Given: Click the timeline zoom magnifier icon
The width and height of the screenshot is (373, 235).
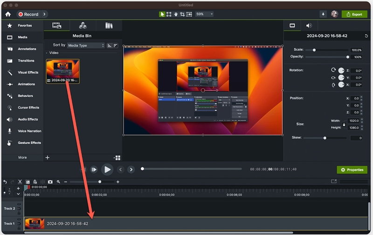Looking at the screenshot, I should pos(58,182).
